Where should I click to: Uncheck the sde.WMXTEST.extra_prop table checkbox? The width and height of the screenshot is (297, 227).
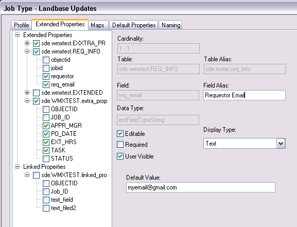pos(36,101)
